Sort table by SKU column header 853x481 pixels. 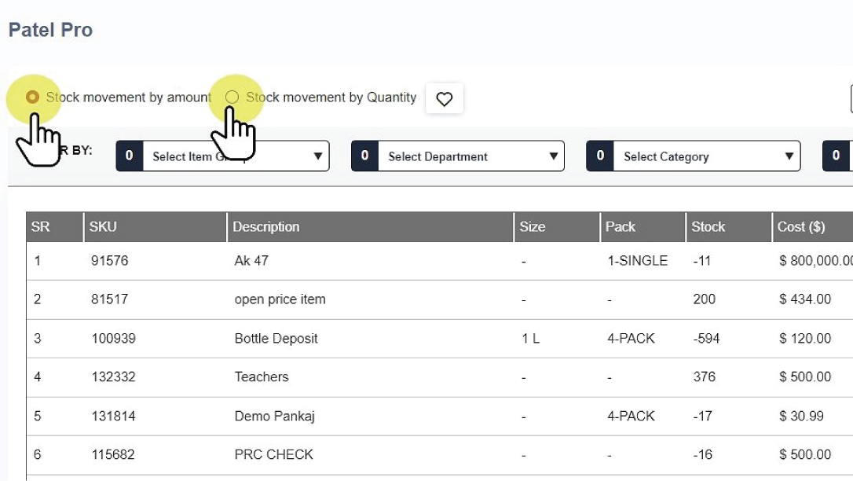point(103,227)
